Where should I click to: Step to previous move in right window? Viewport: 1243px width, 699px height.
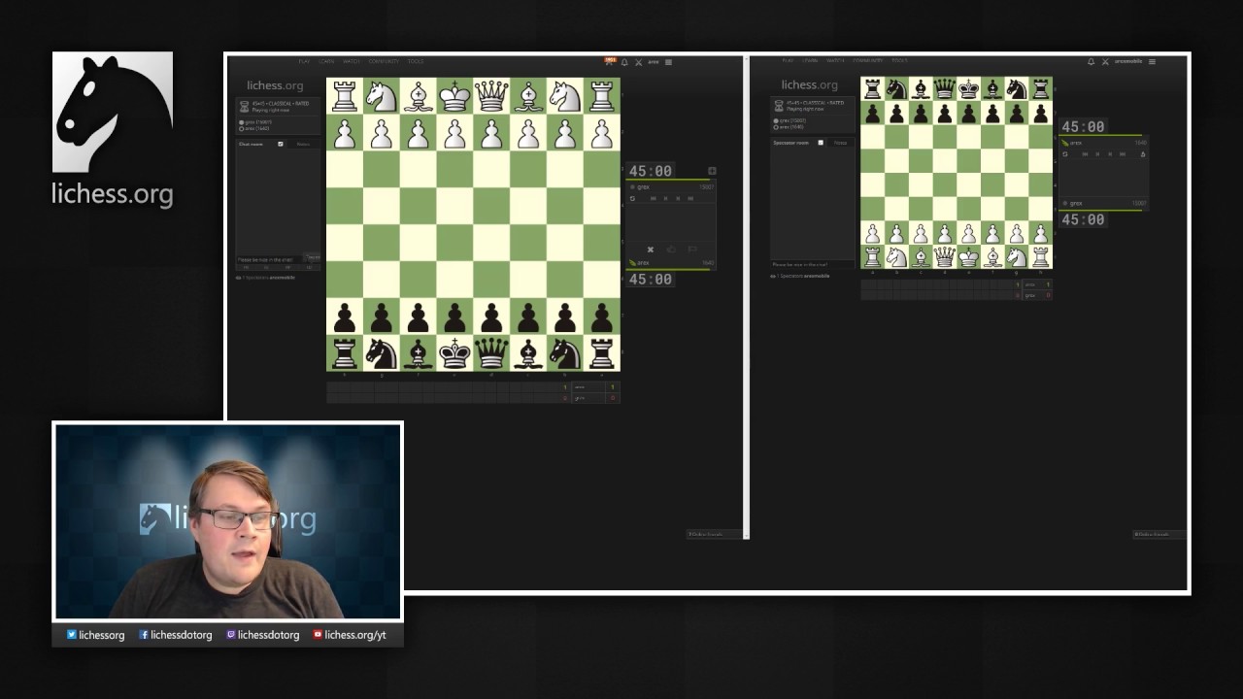point(1097,153)
